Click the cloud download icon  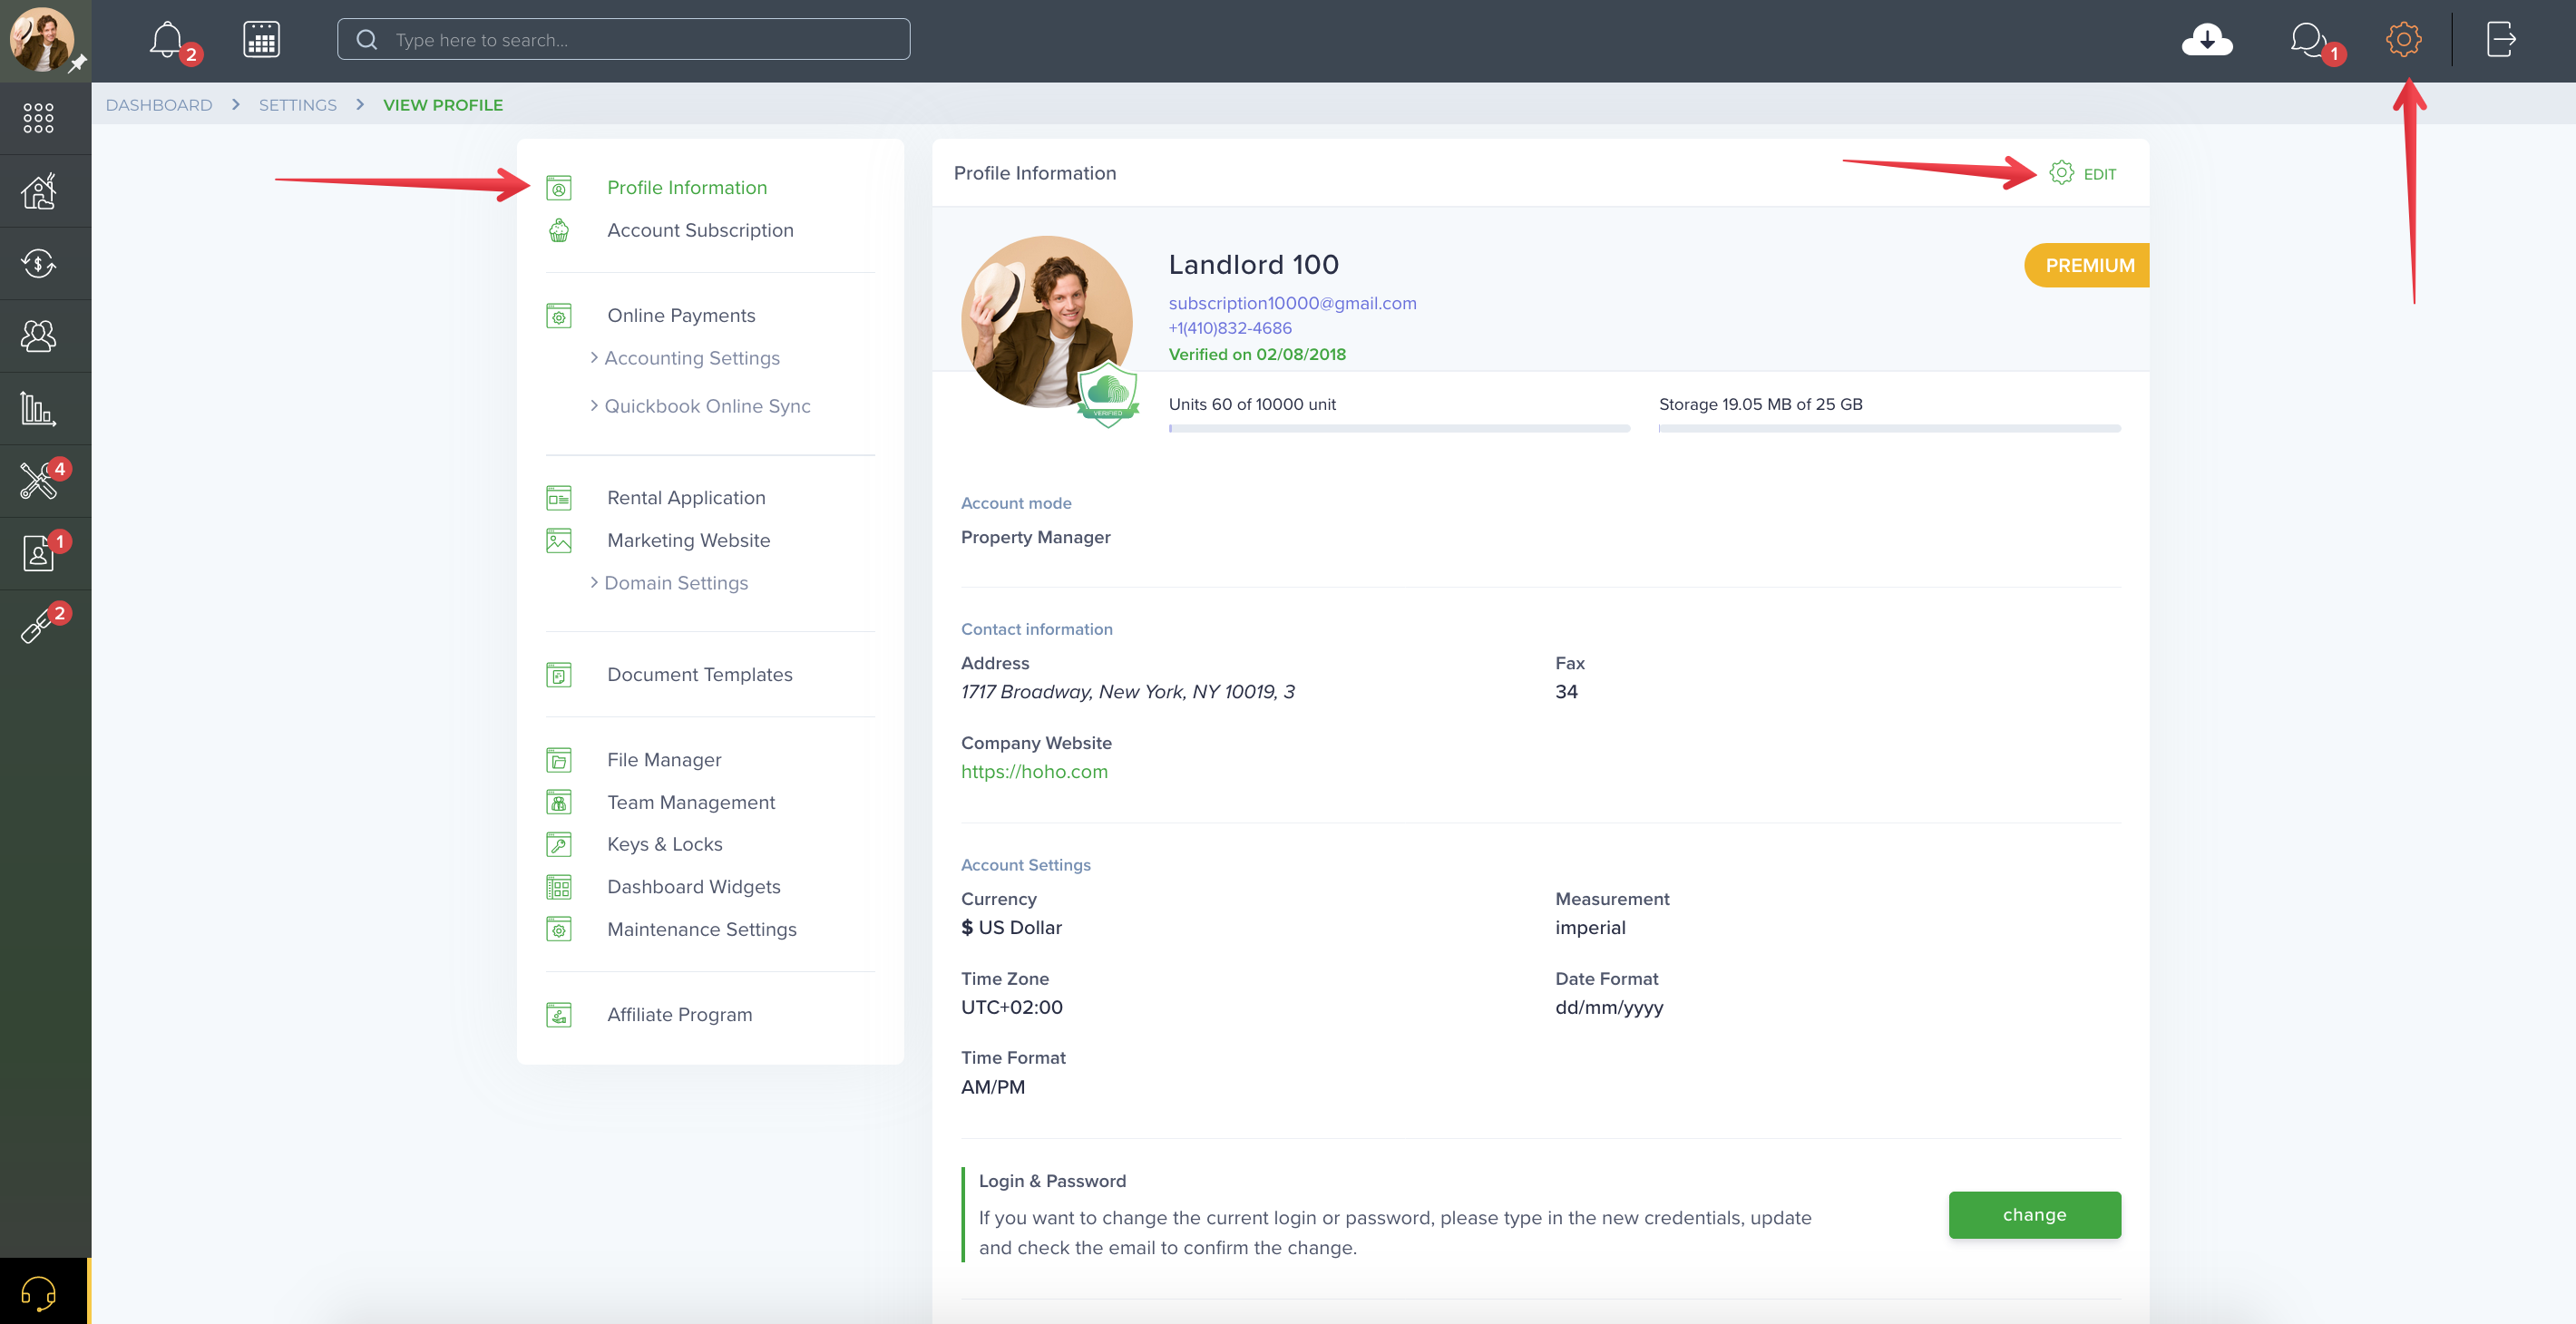pos(2207,40)
